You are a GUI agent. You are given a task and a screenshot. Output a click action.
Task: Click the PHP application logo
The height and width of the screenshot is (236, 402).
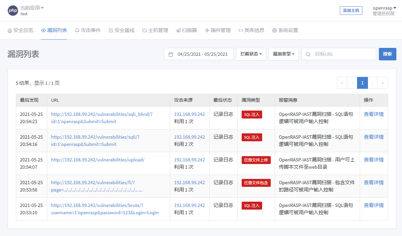point(13,11)
